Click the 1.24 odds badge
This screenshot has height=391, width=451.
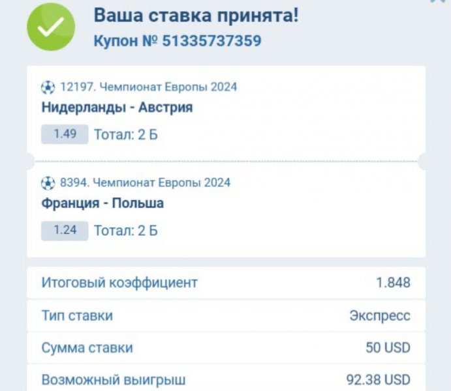click(65, 230)
